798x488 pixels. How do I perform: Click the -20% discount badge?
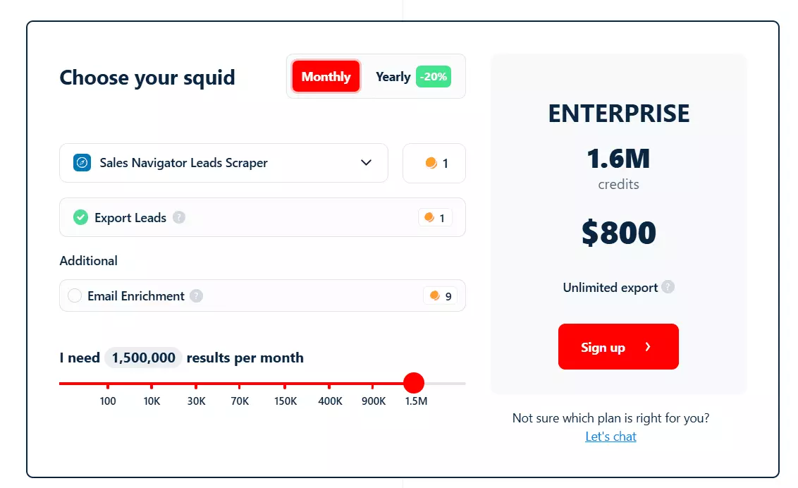pos(433,76)
